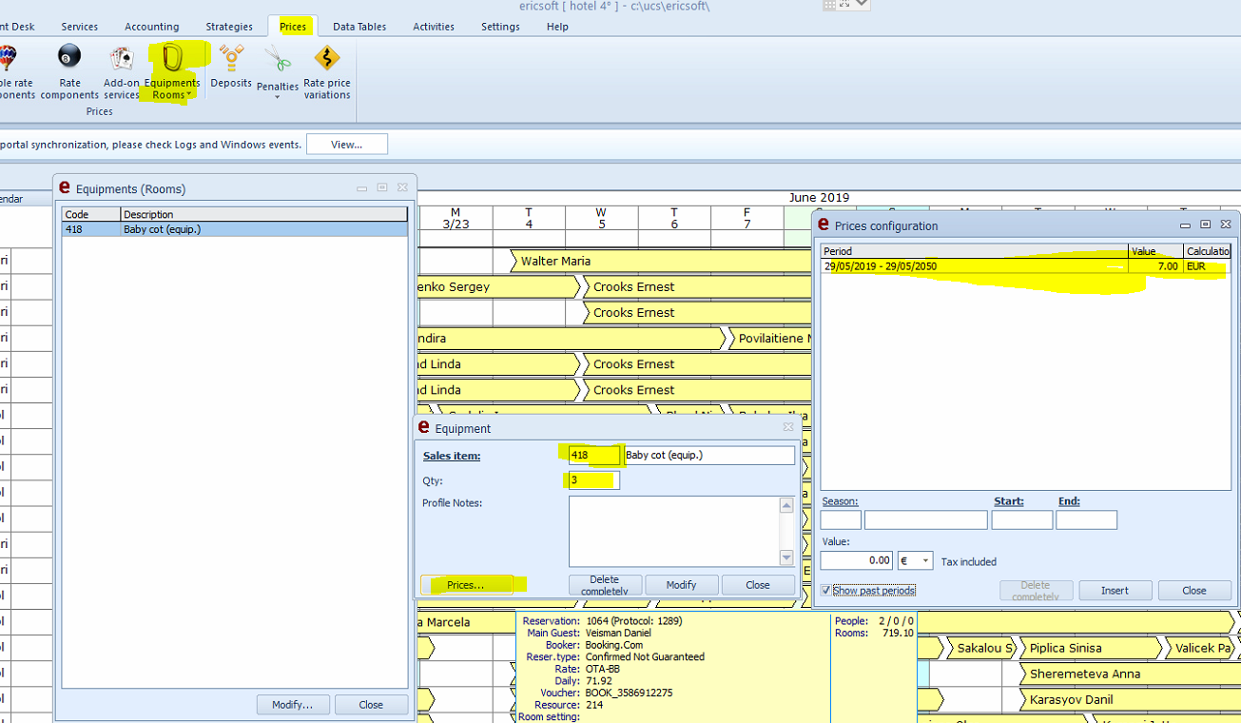Click the Sales item label link
This screenshot has height=723, width=1241.
point(452,456)
